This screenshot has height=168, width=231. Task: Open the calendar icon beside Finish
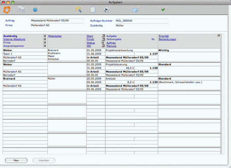coord(103,39)
